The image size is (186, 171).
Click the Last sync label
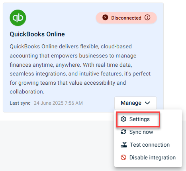pos(20,103)
